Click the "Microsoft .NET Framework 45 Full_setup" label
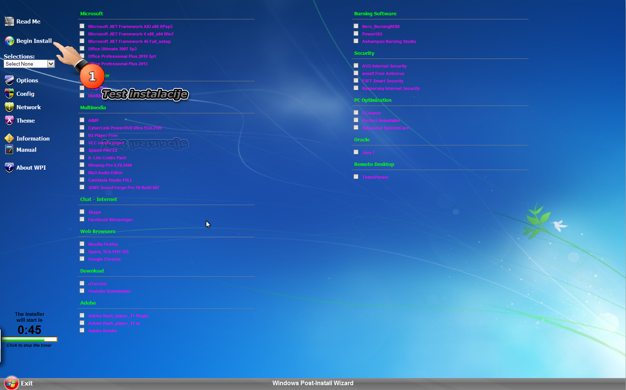 (x=129, y=41)
